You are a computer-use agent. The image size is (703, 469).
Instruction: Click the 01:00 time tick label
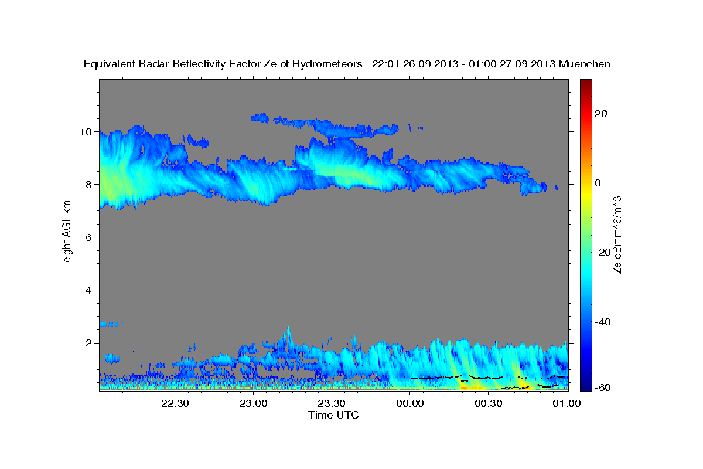click(x=567, y=404)
